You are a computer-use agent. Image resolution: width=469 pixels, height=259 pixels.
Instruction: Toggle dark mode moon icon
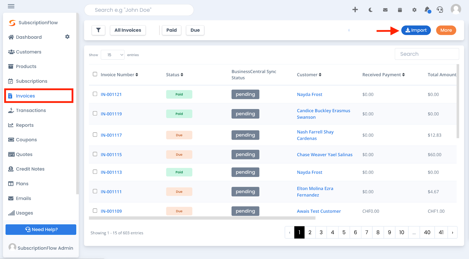pos(371,10)
